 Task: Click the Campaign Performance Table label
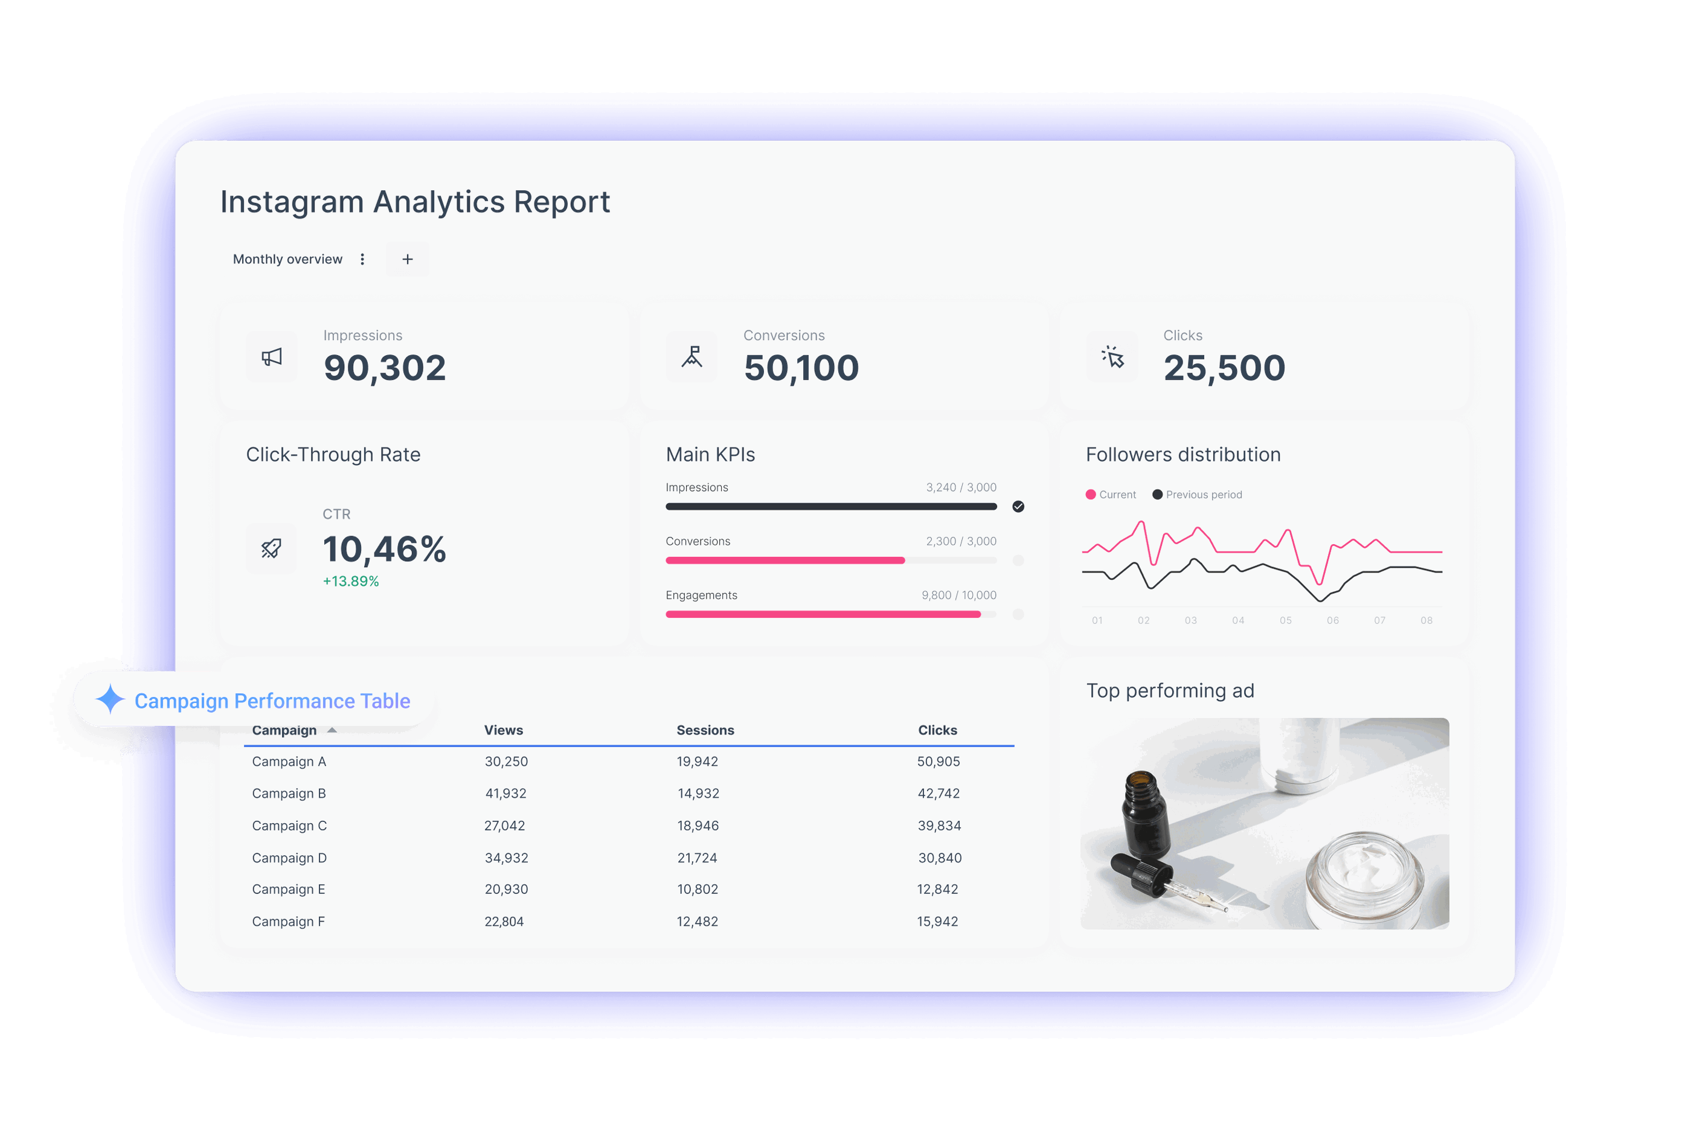(272, 700)
